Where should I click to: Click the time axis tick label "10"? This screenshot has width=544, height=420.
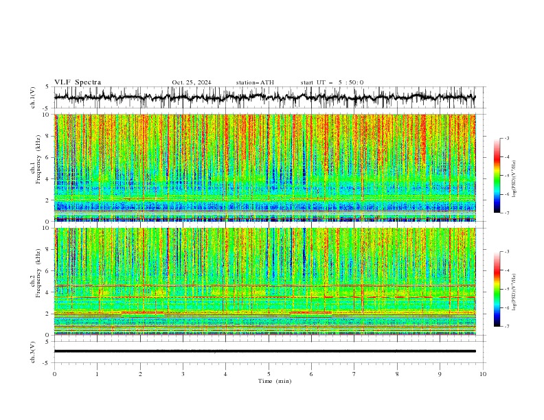483,374
